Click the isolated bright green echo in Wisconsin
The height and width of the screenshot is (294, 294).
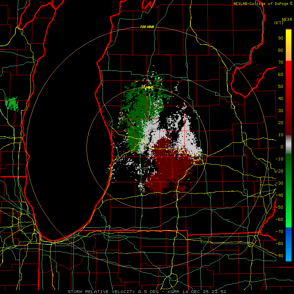pyautogui.click(x=12, y=104)
